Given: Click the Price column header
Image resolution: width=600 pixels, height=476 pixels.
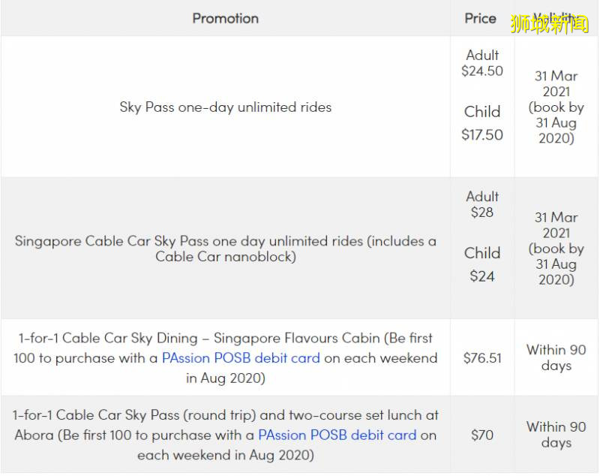Looking at the screenshot, I should pos(481,18).
